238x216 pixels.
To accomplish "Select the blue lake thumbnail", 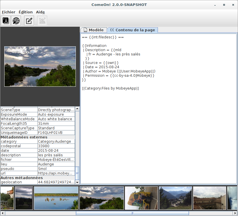I will point(56,198).
